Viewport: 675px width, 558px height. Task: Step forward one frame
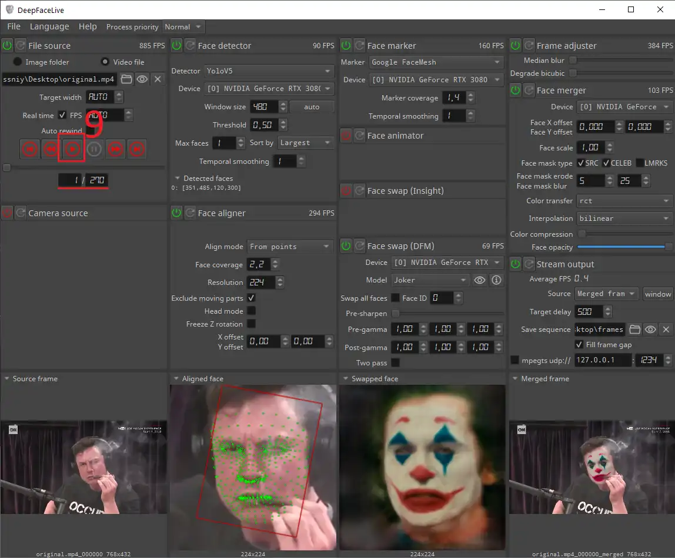[115, 149]
